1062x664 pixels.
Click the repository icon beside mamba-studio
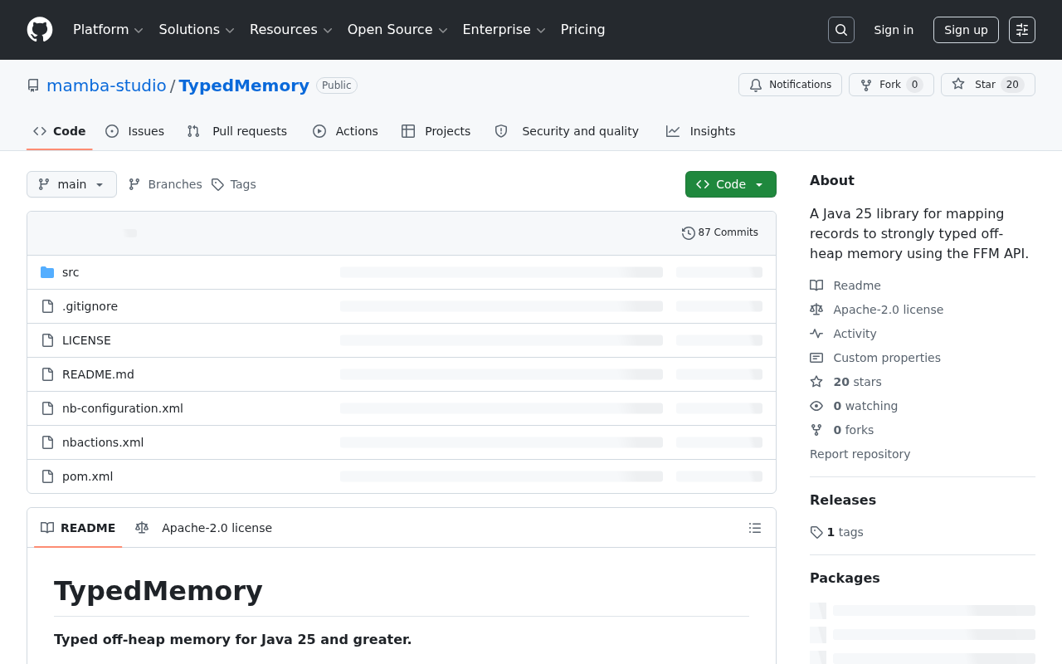pyautogui.click(x=33, y=85)
